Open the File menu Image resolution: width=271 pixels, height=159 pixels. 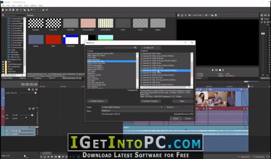coord(3,5)
